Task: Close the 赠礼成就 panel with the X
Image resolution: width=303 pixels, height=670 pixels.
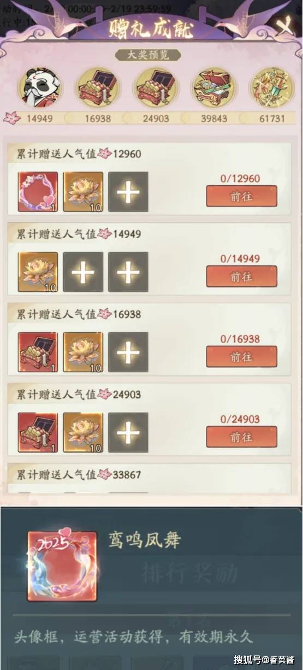Action: point(284,26)
